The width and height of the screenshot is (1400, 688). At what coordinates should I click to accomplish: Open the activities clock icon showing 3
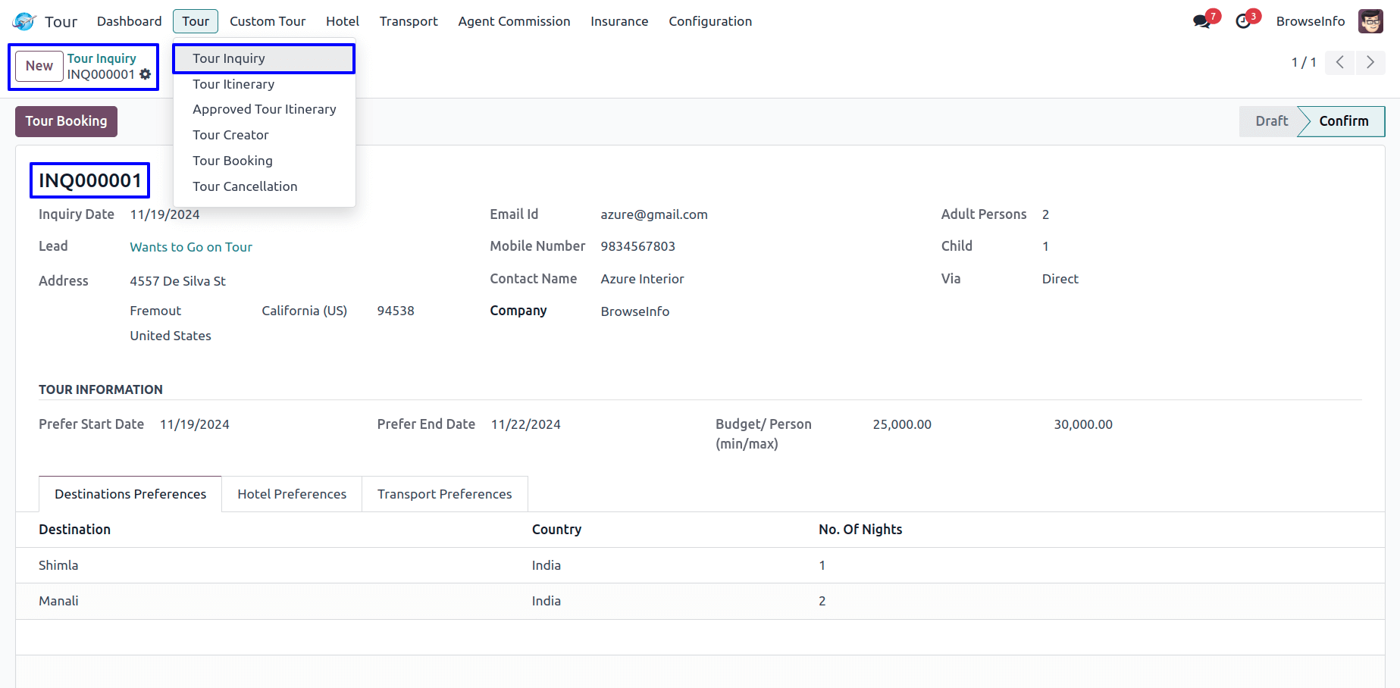tap(1242, 21)
